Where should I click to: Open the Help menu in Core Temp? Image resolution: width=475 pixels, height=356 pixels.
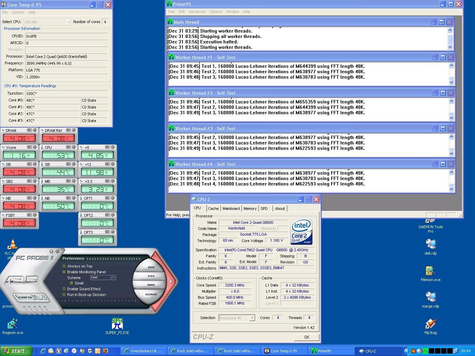tap(32, 12)
